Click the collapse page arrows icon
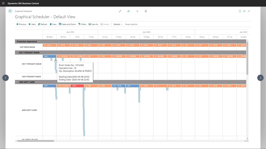Image resolution: width=266 pixels, height=149 pixels. [x=249, y=11]
